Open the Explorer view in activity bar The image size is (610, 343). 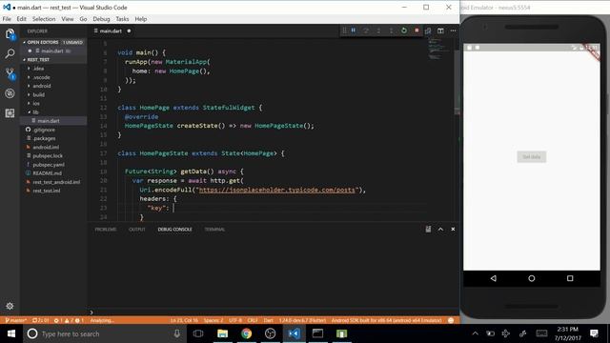(10, 34)
